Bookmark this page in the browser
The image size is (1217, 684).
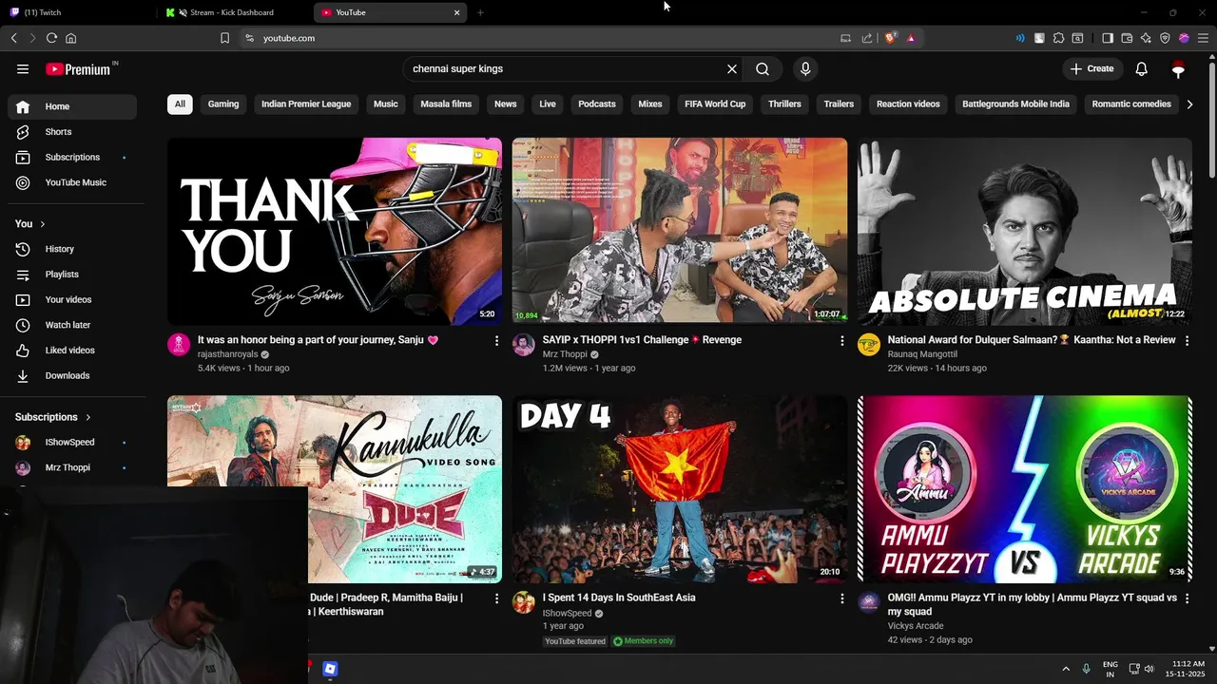(x=224, y=38)
